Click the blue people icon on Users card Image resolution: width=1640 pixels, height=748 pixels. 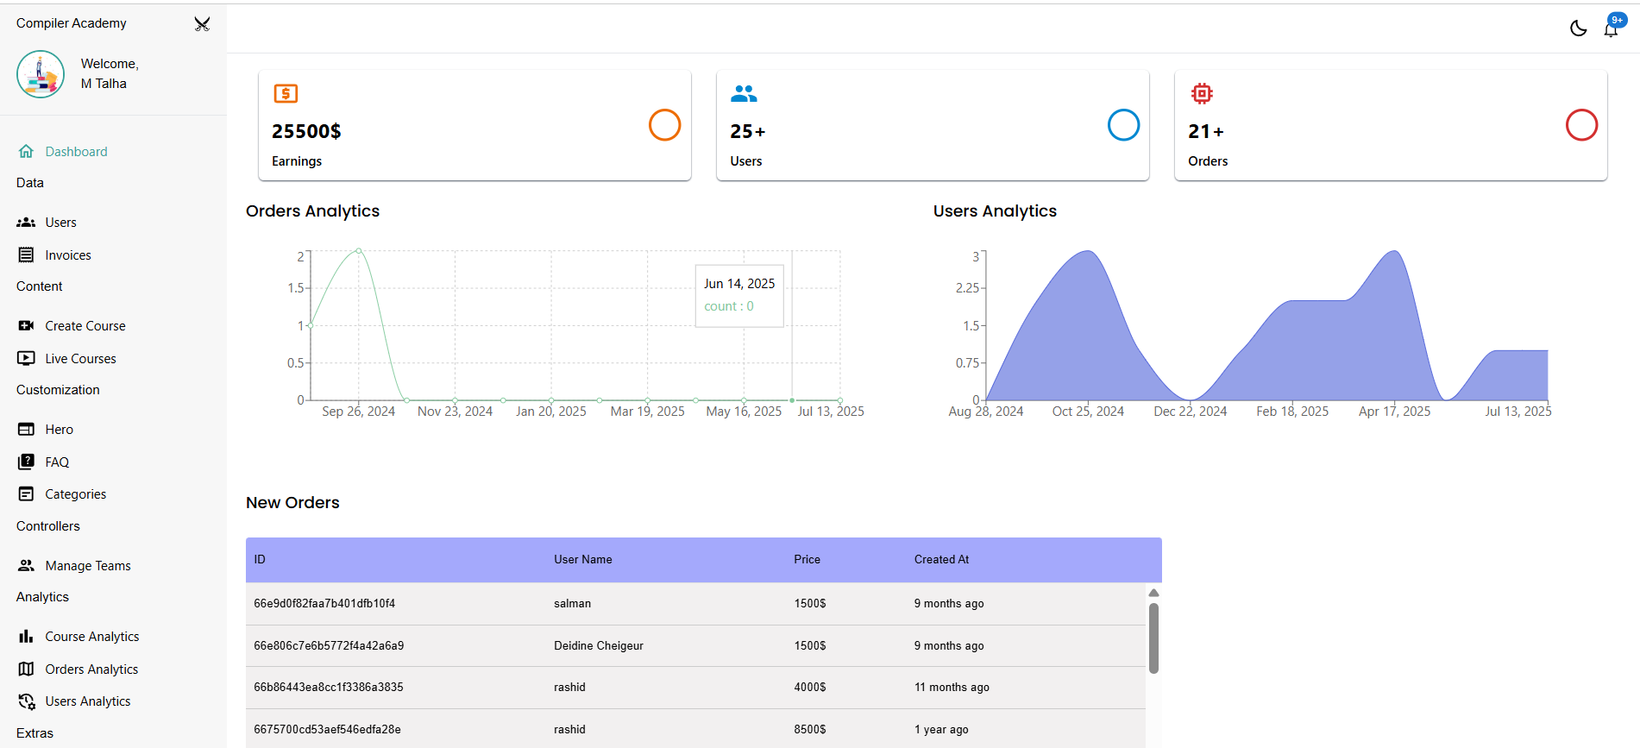coord(744,93)
